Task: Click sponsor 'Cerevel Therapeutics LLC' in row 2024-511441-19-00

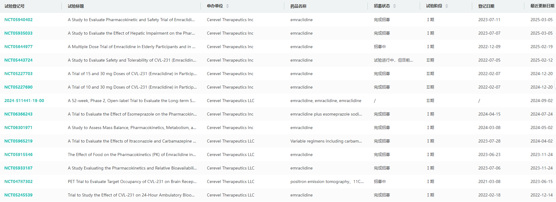Action: [x=231, y=101]
